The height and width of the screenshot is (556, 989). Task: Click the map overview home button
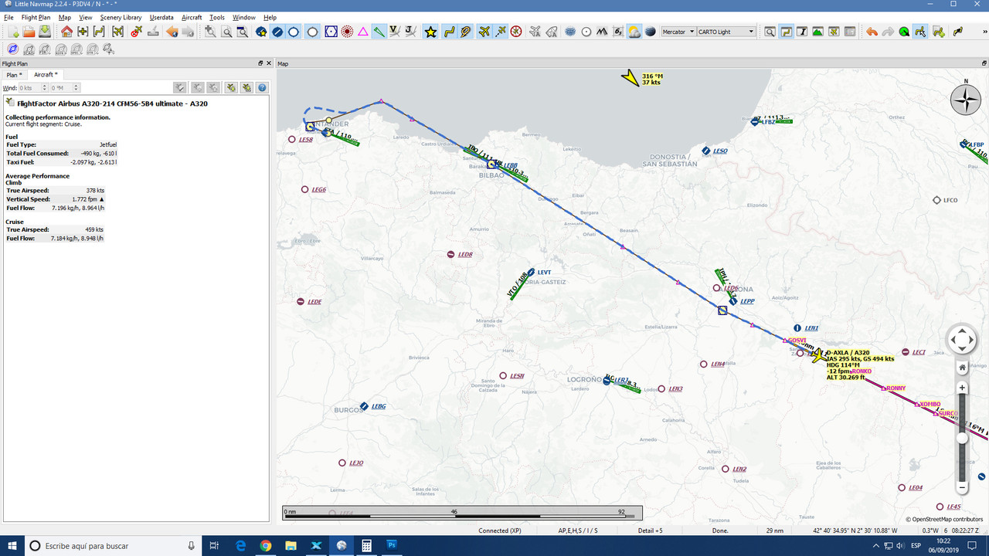pos(962,368)
